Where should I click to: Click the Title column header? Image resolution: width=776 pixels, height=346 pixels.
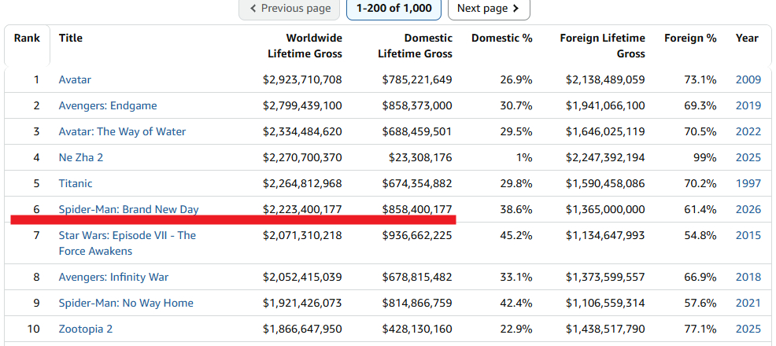click(71, 38)
